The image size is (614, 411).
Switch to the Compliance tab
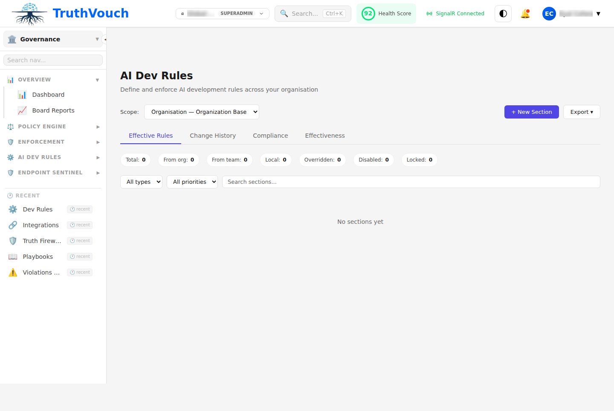tap(270, 135)
